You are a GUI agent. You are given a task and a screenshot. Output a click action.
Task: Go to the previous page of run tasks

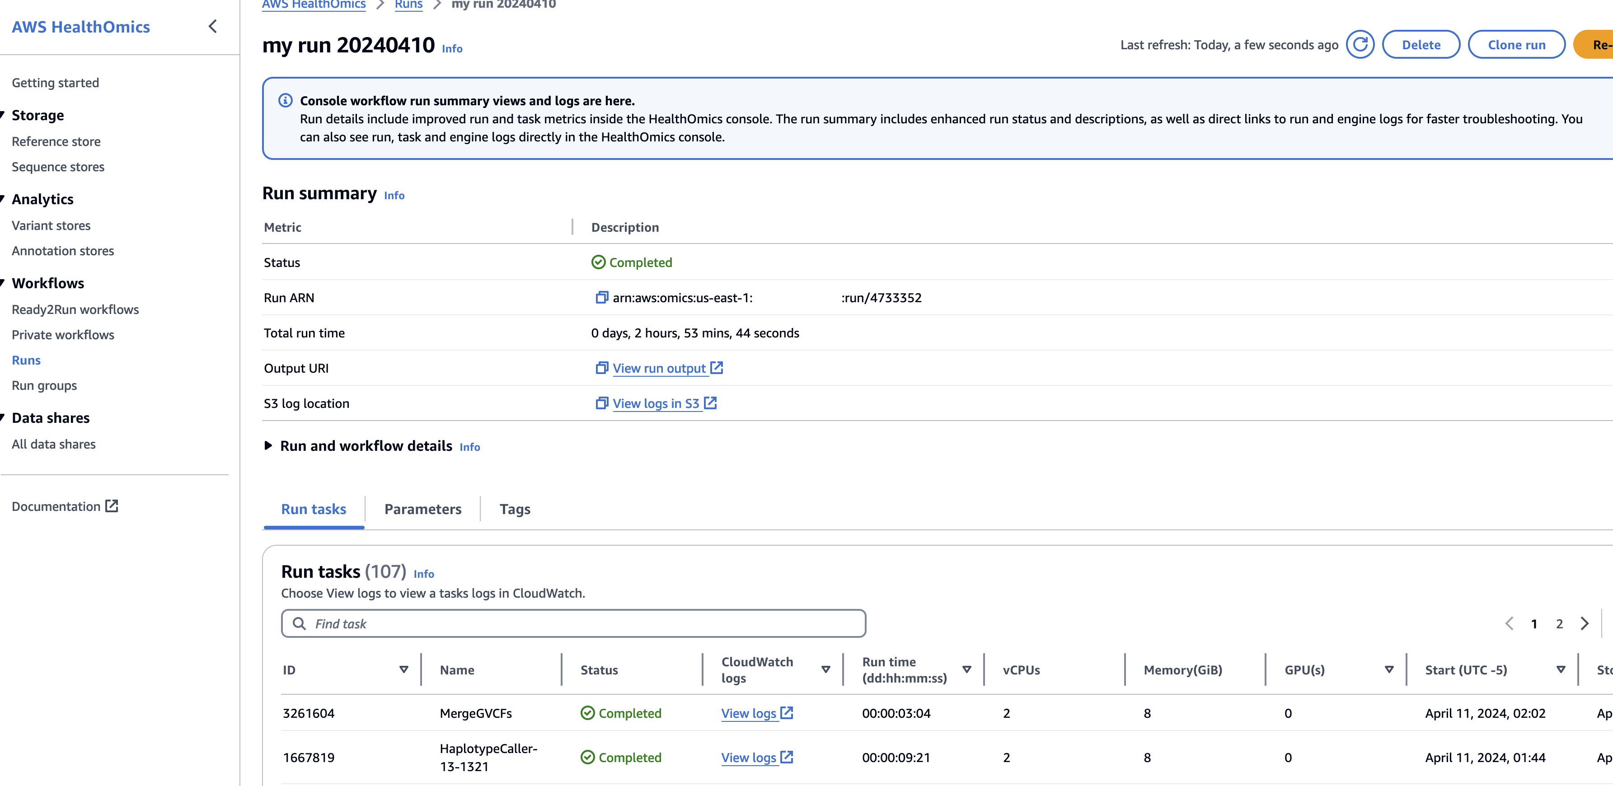pos(1509,623)
